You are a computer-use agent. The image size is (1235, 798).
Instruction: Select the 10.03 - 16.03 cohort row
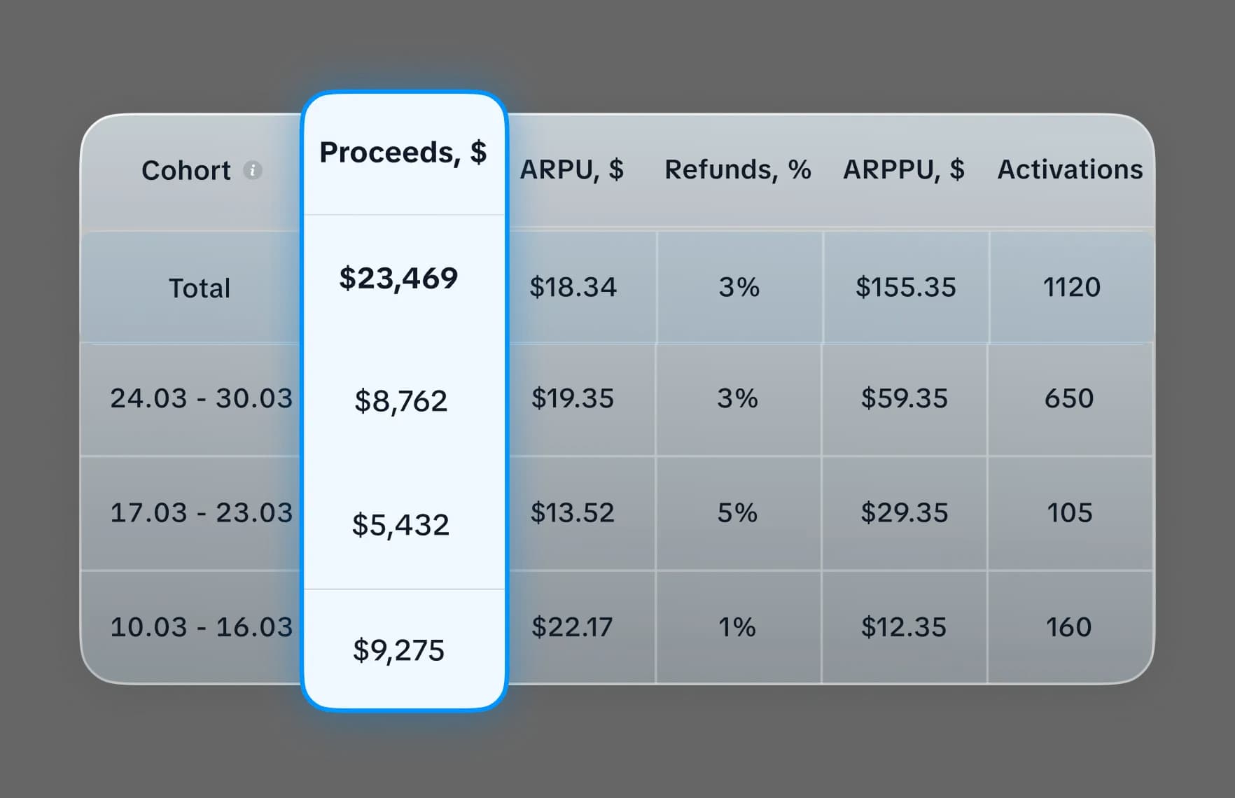(201, 626)
